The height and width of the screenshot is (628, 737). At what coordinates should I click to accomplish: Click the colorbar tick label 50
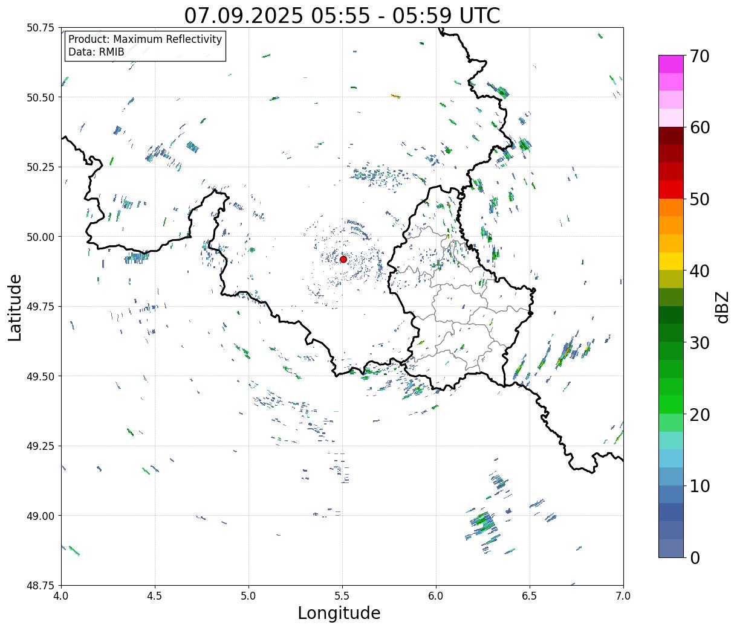(700, 199)
